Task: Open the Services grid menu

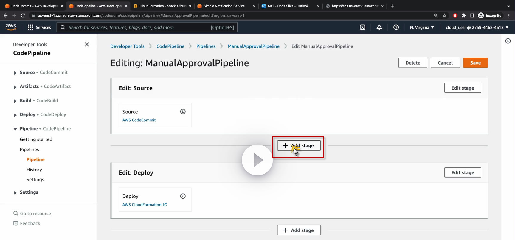Action: (39, 27)
